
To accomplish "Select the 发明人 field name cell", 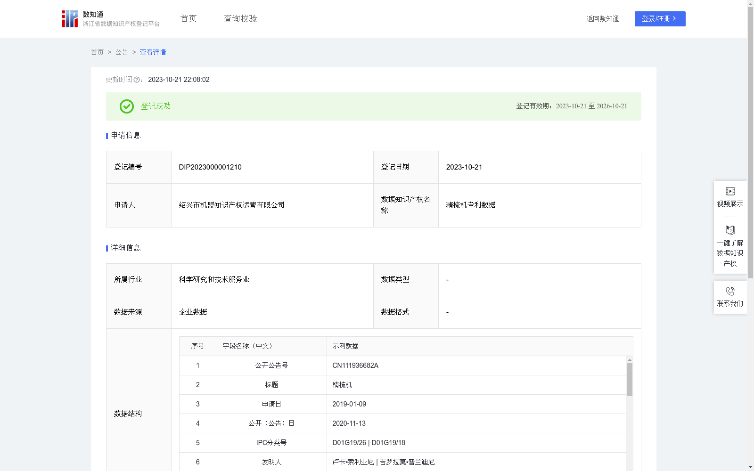I will [272, 462].
